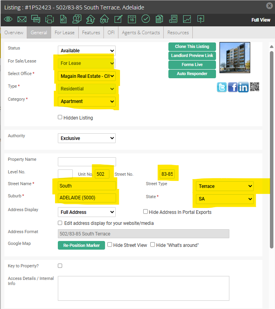Click the email envelope icon
This screenshot has height=309, width=275.
pos(22,19)
